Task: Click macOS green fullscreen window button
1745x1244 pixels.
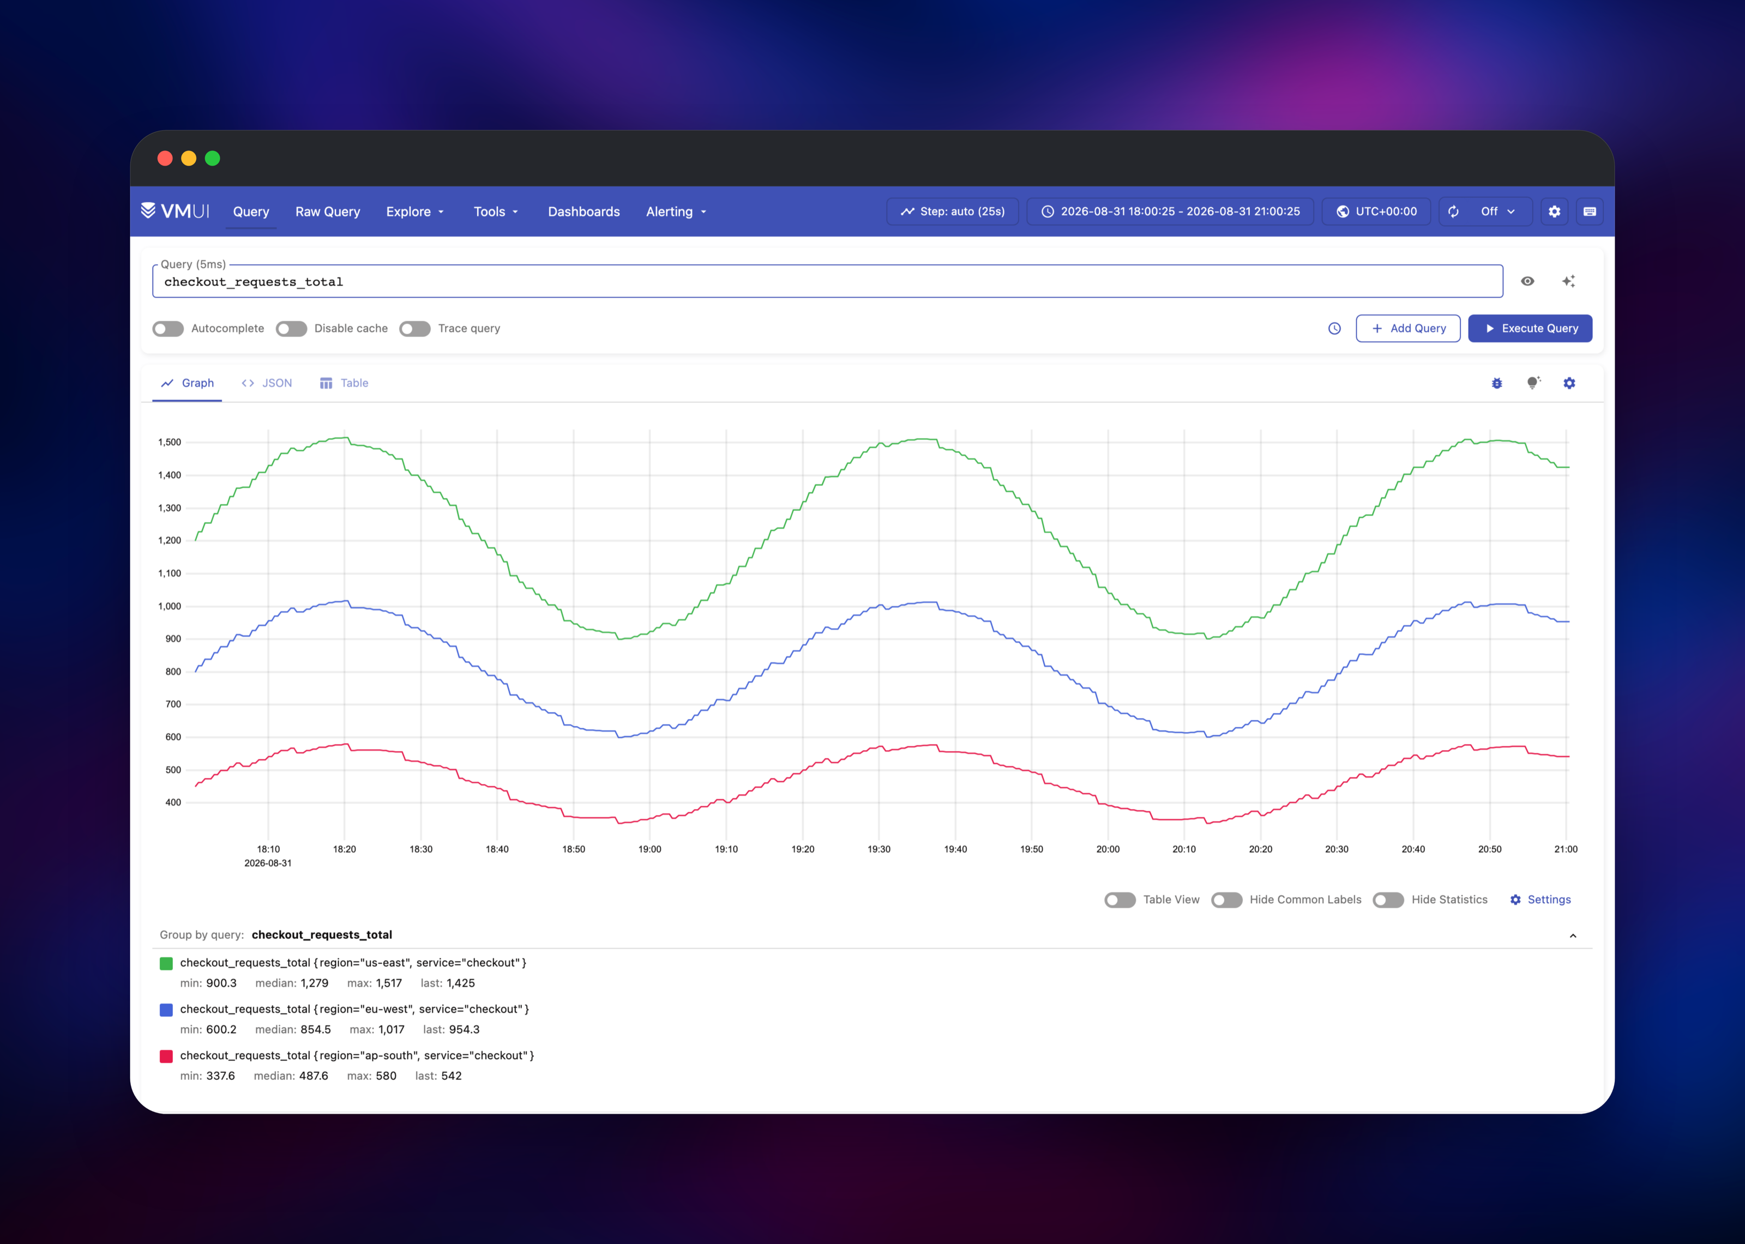Action: (212, 159)
